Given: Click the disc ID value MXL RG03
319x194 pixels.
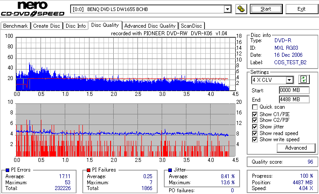Looking at the screenshot, I should 286,48.
